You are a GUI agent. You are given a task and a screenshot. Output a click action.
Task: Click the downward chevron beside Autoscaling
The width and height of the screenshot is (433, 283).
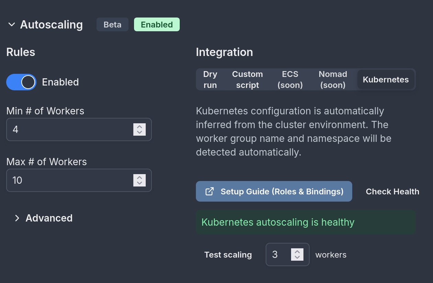(x=11, y=24)
